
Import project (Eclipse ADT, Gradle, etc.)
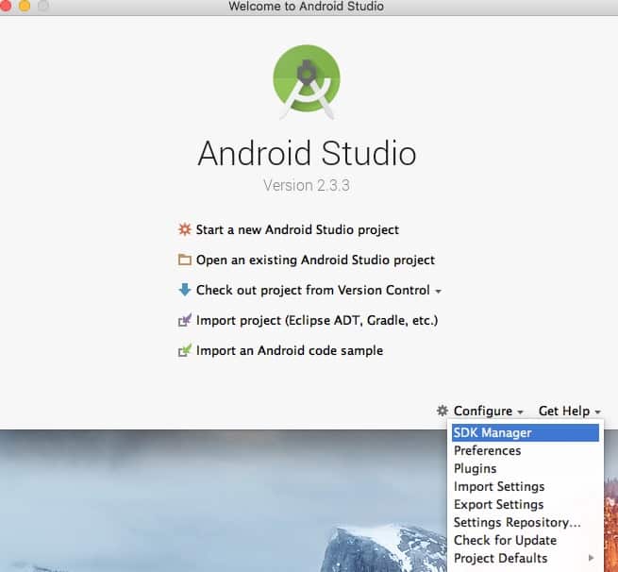click(x=317, y=321)
